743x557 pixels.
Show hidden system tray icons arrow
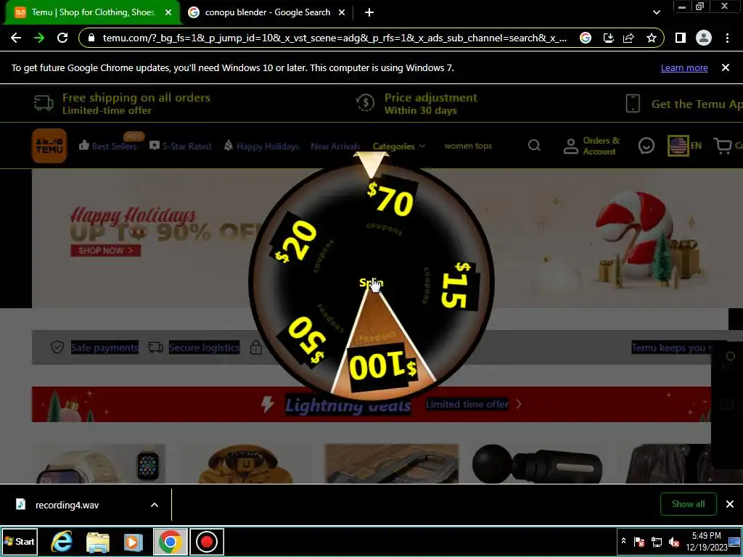tap(623, 541)
